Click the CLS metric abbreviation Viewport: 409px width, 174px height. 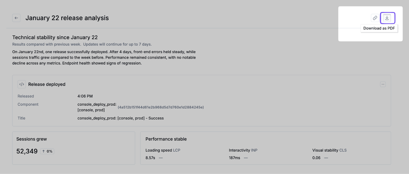tap(343, 150)
